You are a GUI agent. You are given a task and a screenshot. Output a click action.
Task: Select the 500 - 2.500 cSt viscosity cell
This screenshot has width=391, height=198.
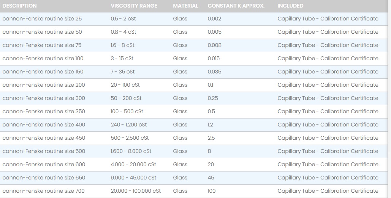(130, 138)
